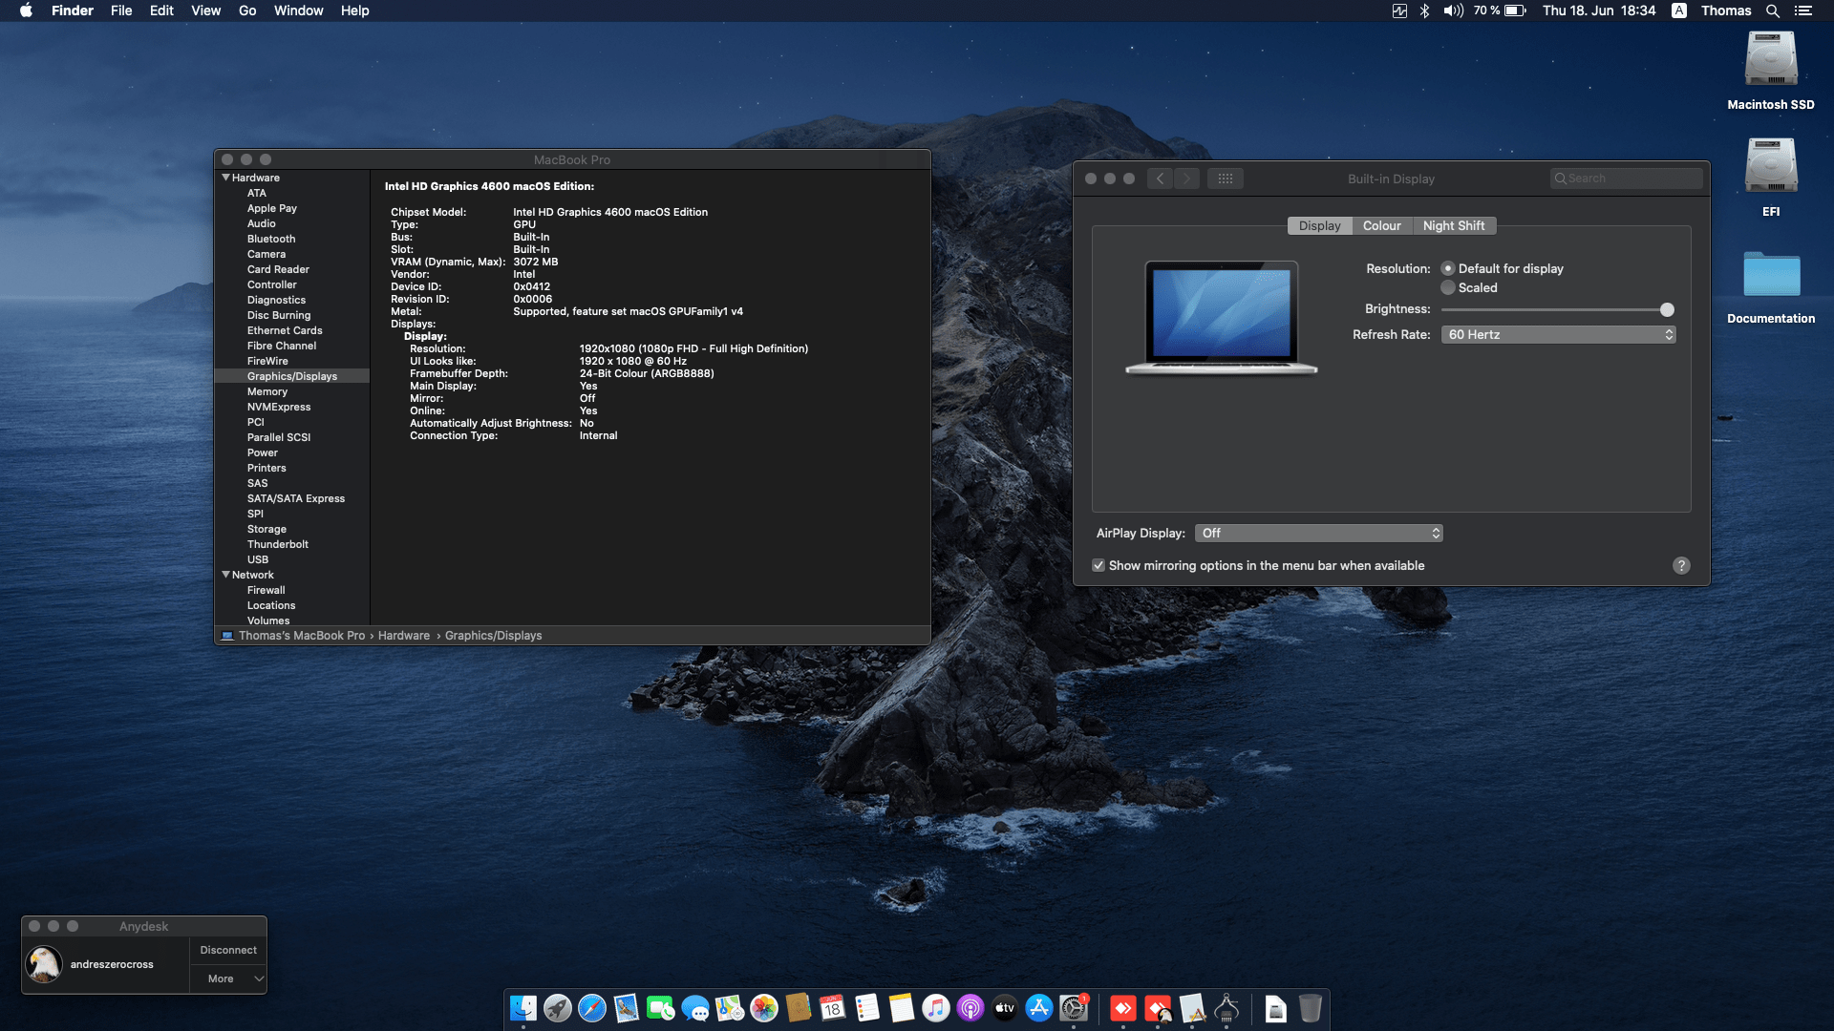Click Disconnect in the Anydesk window
This screenshot has height=1031, width=1834.
click(x=228, y=951)
